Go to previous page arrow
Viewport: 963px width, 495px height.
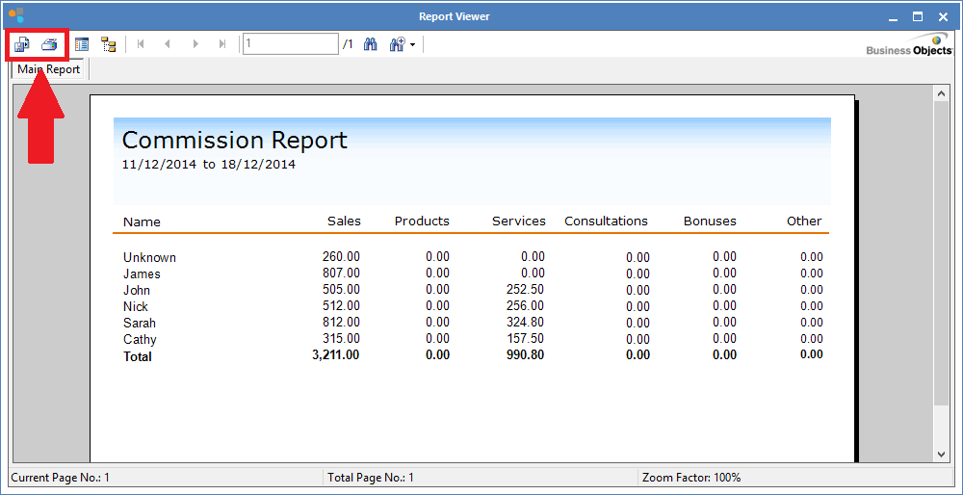(168, 44)
